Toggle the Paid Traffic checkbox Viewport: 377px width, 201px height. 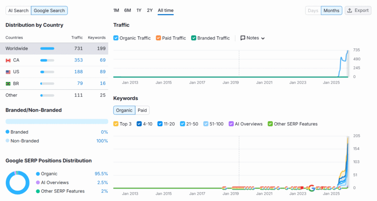coord(158,38)
